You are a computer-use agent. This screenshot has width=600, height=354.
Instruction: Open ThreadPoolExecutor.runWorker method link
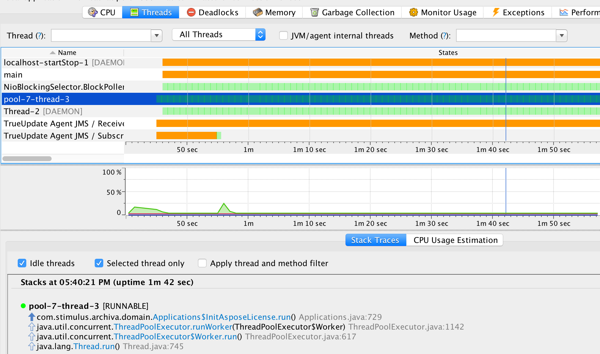[x=173, y=327]
